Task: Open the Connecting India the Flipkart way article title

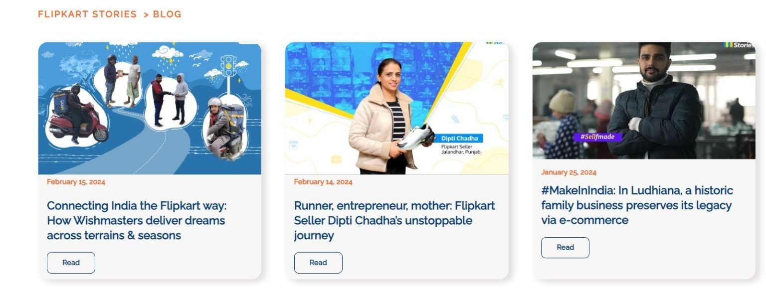Action: click(x=136, y=220)
